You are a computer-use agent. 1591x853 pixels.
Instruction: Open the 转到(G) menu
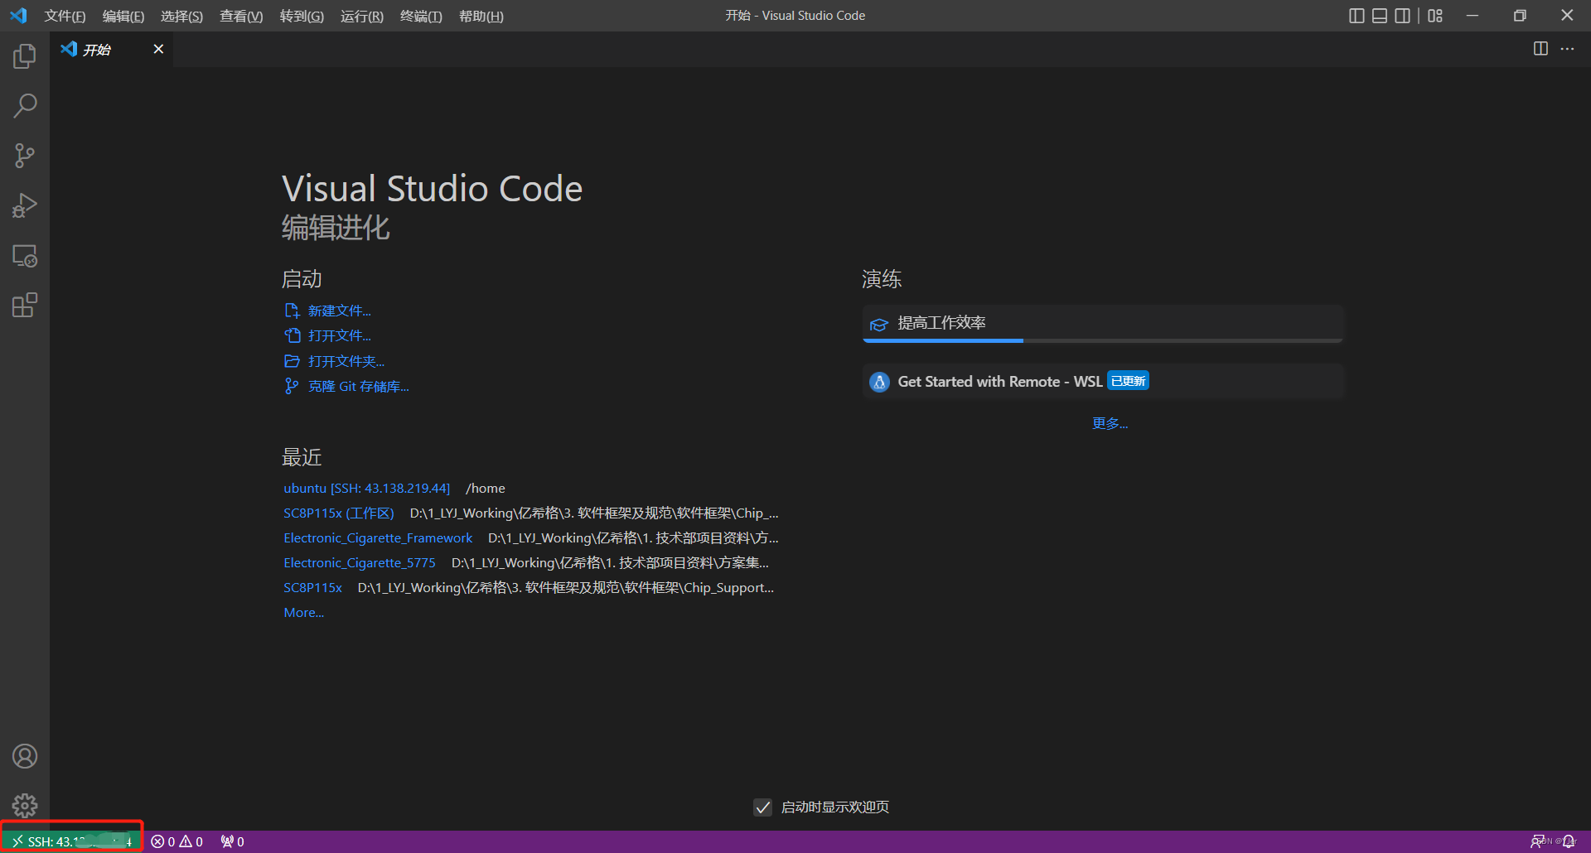(302, 17)
